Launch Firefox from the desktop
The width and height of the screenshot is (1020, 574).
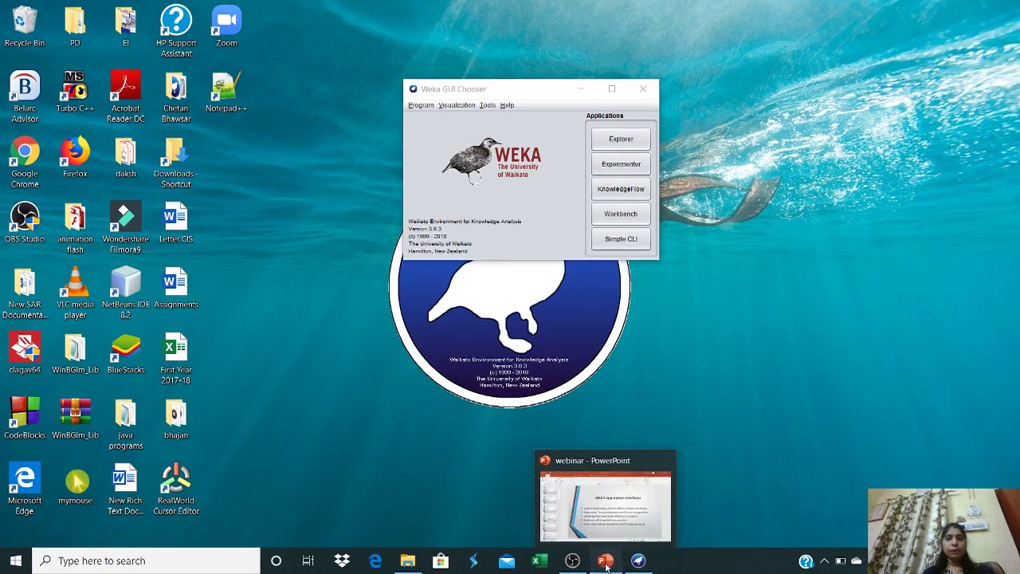(75, 157)
